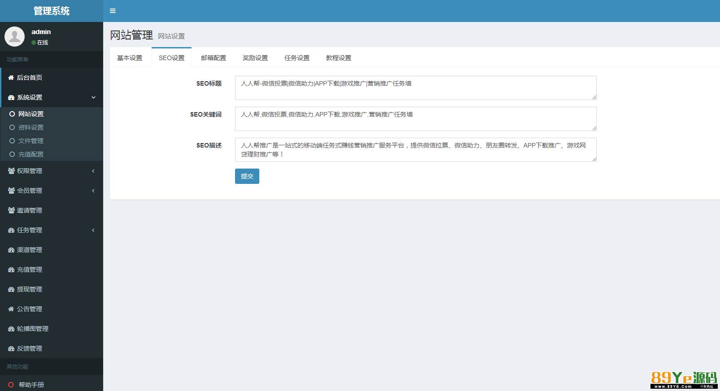Image resolution: width=720 pixels, height=391 pixels.
Task: Click the home icon beside 公告管理
Action: pyautogui.click(x=11, y=309)
